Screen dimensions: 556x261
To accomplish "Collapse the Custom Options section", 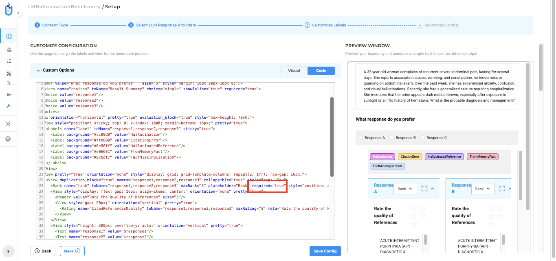I will point(38,70).
